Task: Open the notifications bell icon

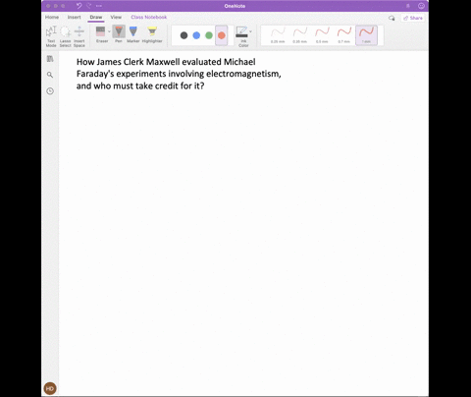Action: (408, 6)
